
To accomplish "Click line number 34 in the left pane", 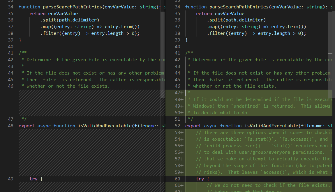I will pos(10,7).
